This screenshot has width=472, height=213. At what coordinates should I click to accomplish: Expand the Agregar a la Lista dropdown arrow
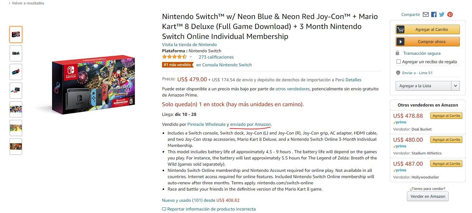(455, 86)
